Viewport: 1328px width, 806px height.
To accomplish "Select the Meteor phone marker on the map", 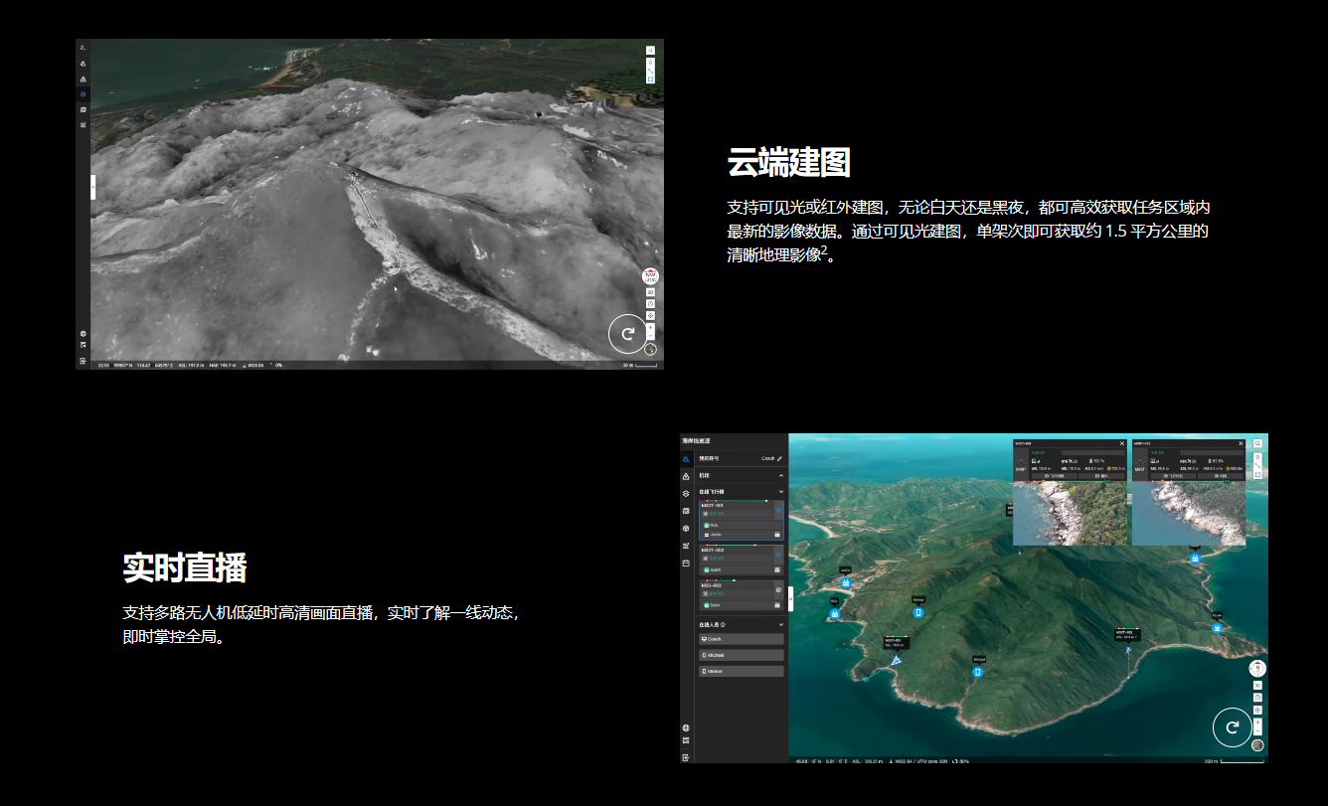I will pos(918,612).
